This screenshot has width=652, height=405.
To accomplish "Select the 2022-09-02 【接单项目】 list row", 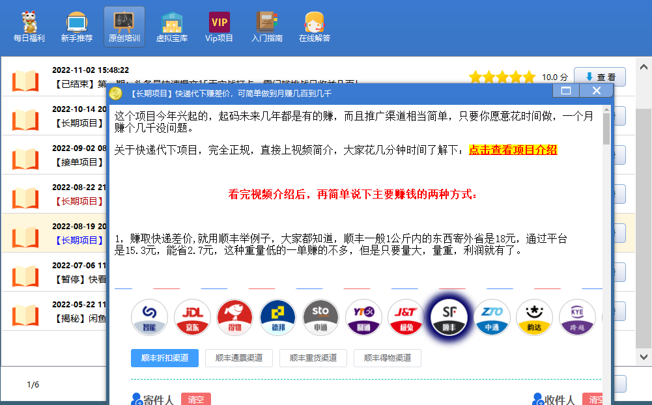I will pos(54,155).
